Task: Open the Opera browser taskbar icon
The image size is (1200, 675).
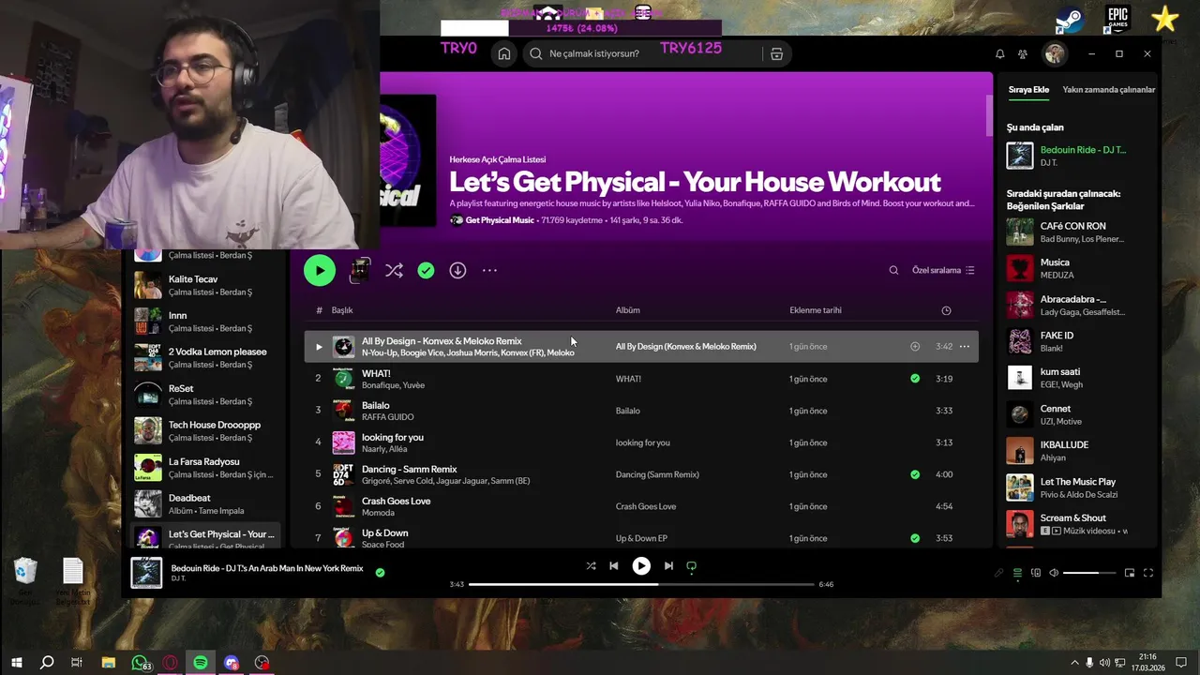Action: click(x=170, y=663)
